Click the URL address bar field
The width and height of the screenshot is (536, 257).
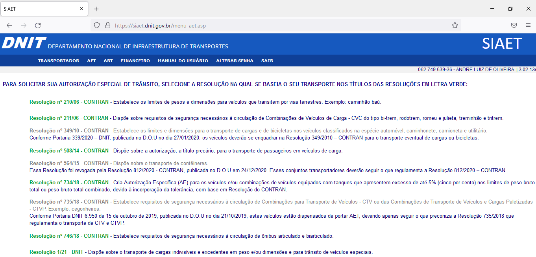click(275, 26)
